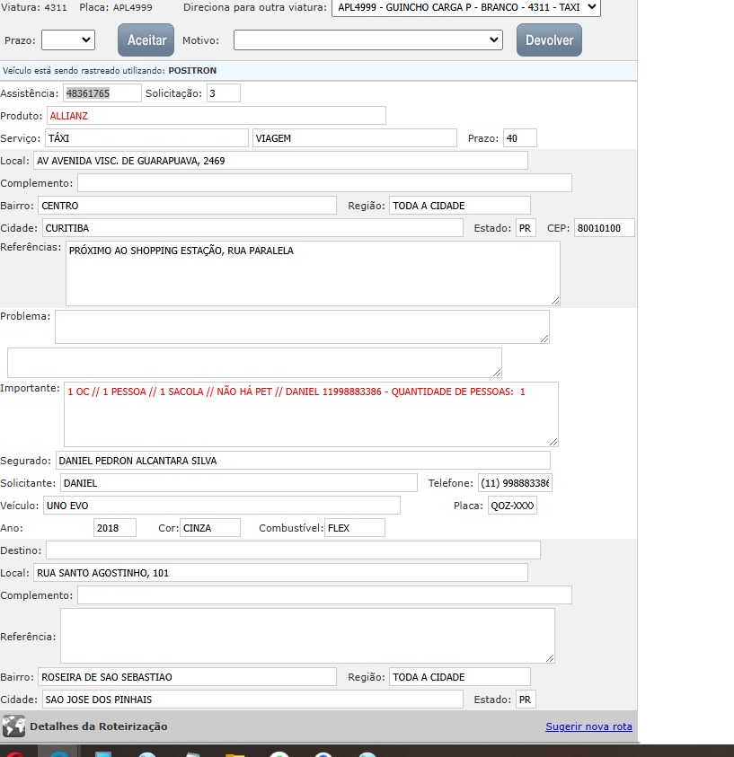Click the Prazo field showing 40
Viewport: 734px width, 757px height.
click(x=519, y=138)
